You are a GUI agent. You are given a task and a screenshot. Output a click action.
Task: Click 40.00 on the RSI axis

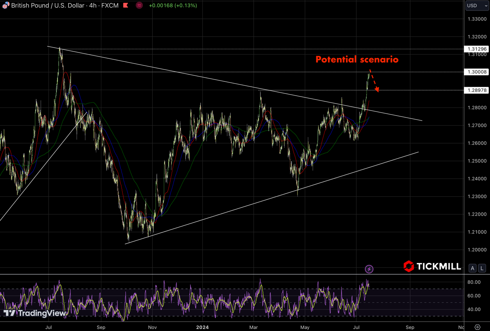click(x=474, y=309)
